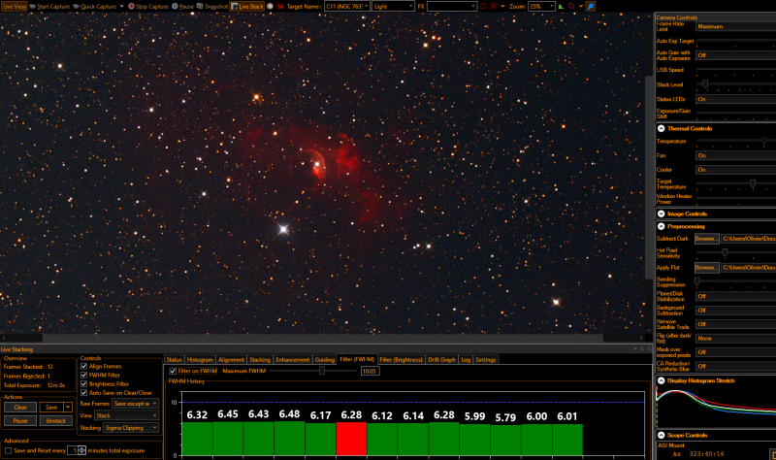This screenshot has width=776, height=460.
Task: Click the red rejected frame bar 6.28
Action: coord(351,439)
